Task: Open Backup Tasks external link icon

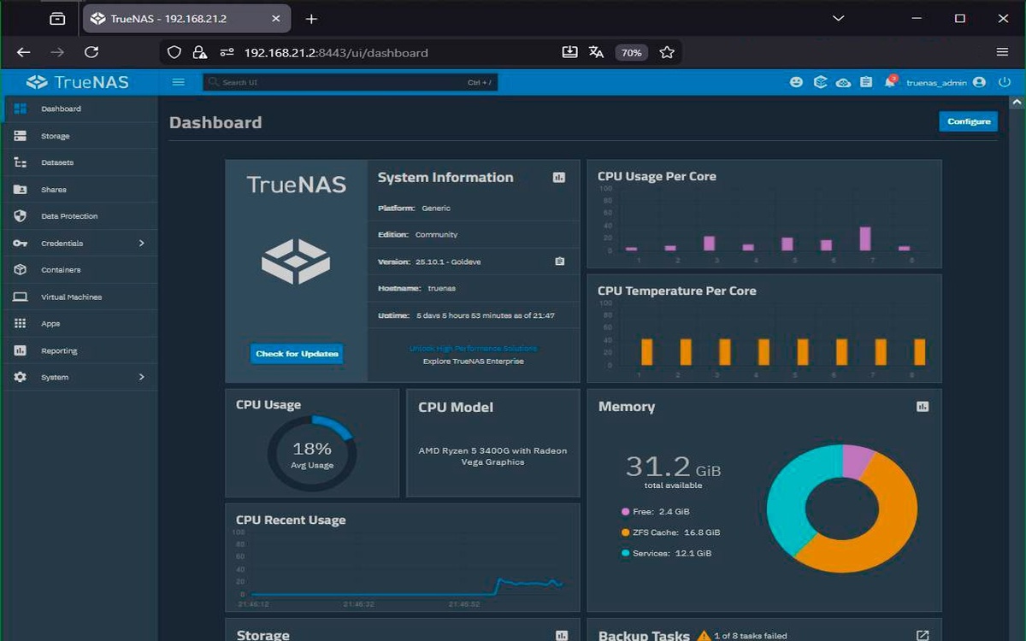Action: (x=923, y=635)
